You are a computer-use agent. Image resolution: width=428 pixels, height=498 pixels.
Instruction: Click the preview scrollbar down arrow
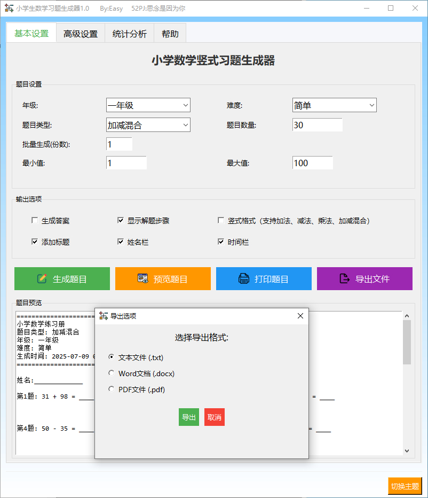[407, 450]
